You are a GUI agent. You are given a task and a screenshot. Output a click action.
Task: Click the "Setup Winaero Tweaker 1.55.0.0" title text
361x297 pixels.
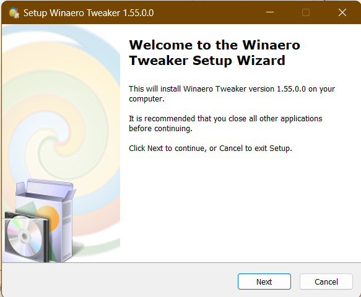tap(89, 13)
